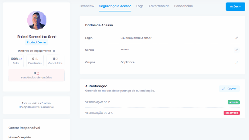This screenshot has height=140, width=249.
Task: Click the Gopliance group value
Action: point(127,62)
